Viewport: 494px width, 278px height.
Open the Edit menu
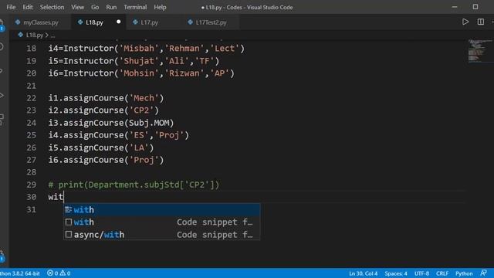click(28, 7)
